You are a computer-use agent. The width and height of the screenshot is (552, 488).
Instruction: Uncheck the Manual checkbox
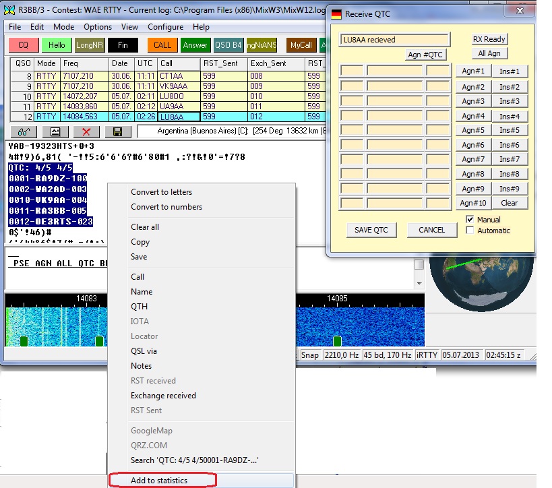(x=470, y=219)
